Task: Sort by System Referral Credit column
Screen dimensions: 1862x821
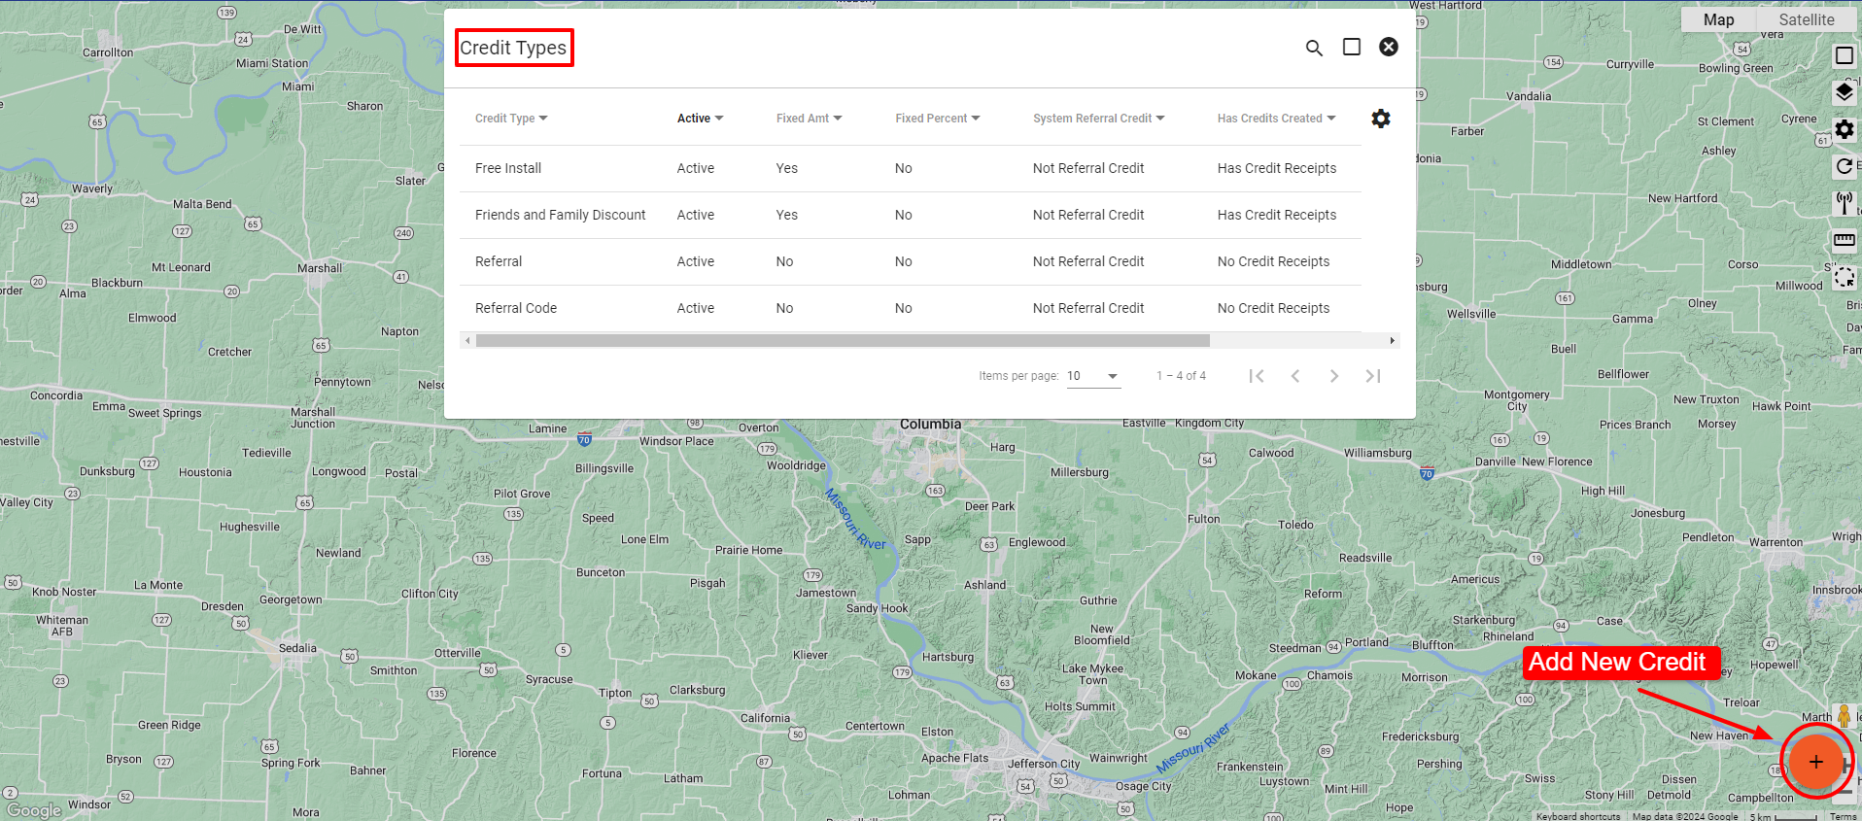Action: pyautogui.click(x=1098, y=119)
